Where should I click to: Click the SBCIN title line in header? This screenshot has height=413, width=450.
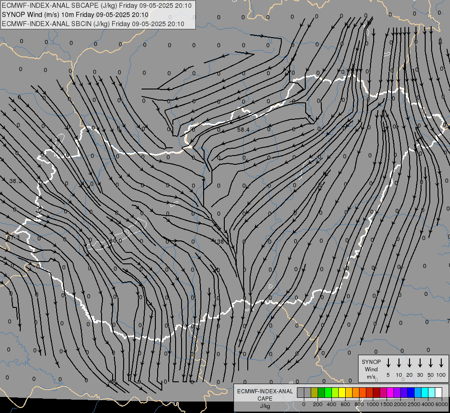[93, 24]
